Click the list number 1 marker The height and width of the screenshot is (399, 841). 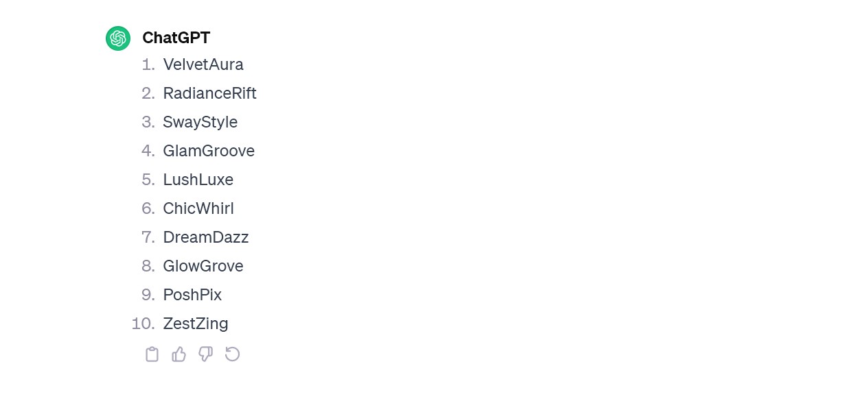pyautogui.click(x=148, y=64)
